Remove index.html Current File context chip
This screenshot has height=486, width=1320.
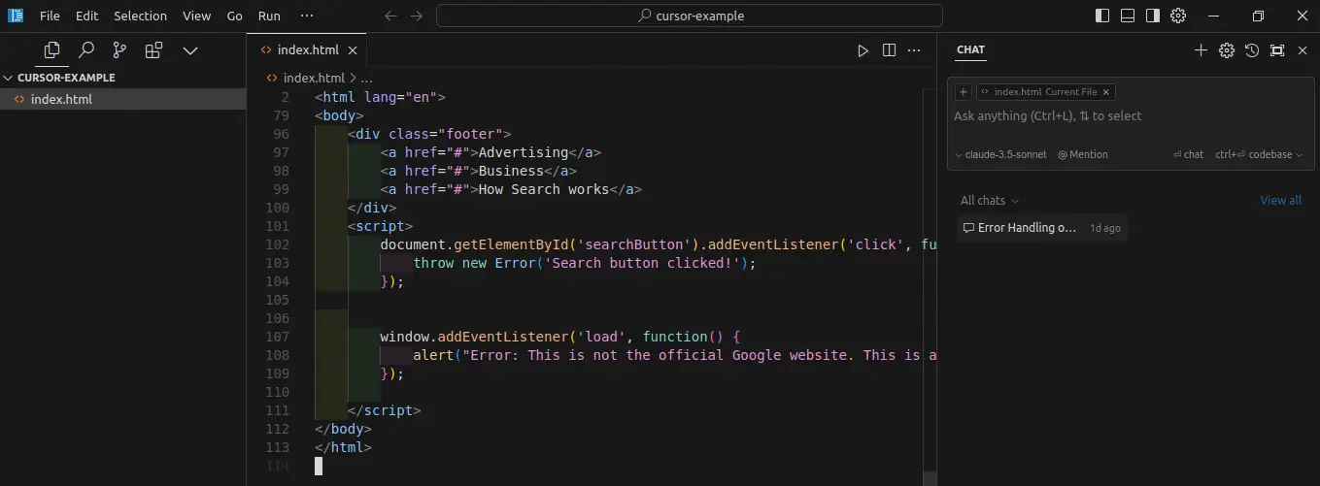point(1105,92)
